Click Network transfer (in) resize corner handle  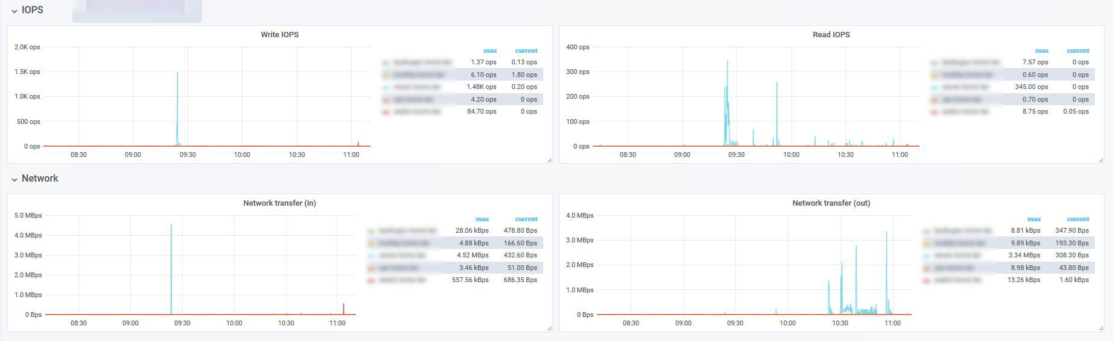[x=549, y=328]
